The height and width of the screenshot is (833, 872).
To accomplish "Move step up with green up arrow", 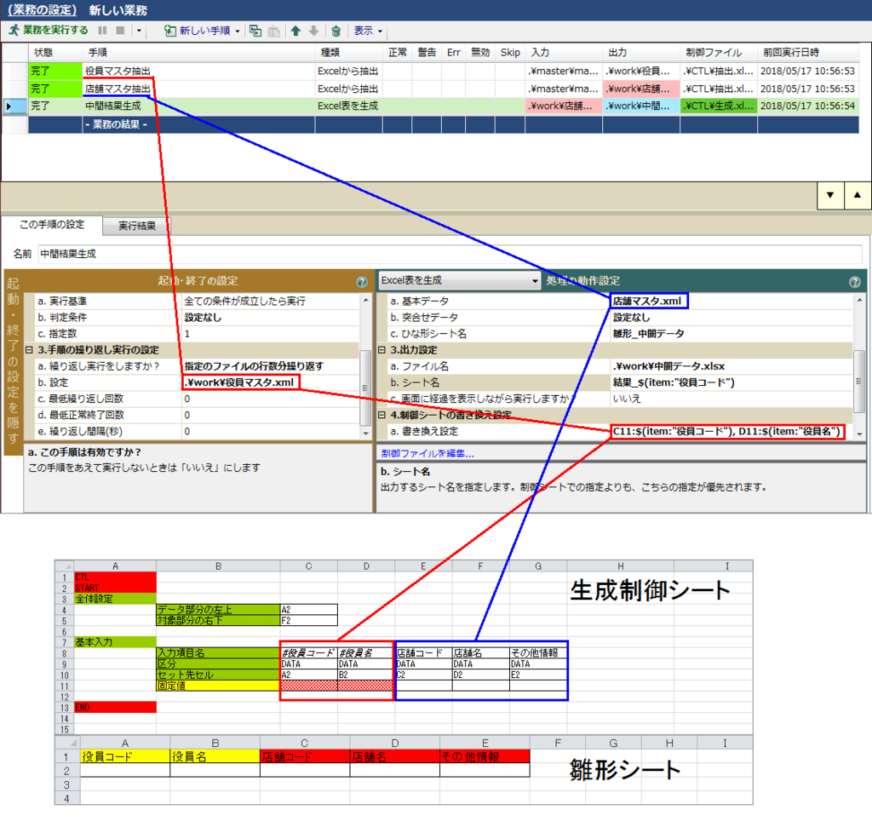I will [x=295, y=31].
